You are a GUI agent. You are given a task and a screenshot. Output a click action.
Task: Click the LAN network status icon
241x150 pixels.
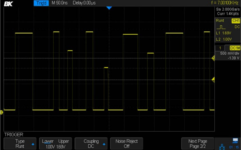(222, 147)
